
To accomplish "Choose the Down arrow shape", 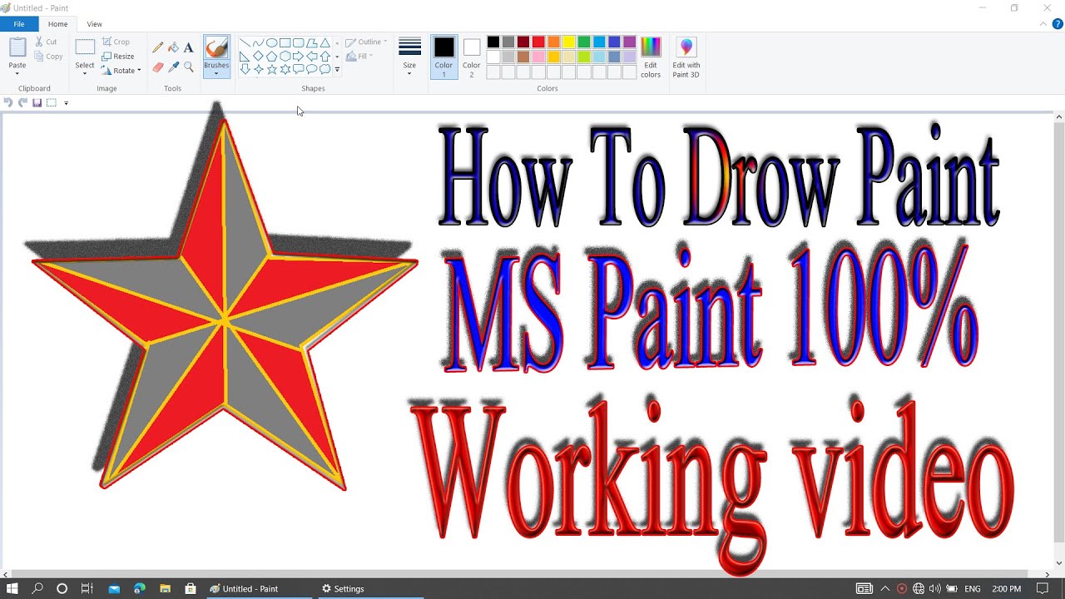I will click(245, 70).
